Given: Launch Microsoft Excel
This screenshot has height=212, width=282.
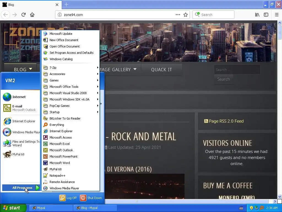Looking at the screenshot, I should [70, 144].
